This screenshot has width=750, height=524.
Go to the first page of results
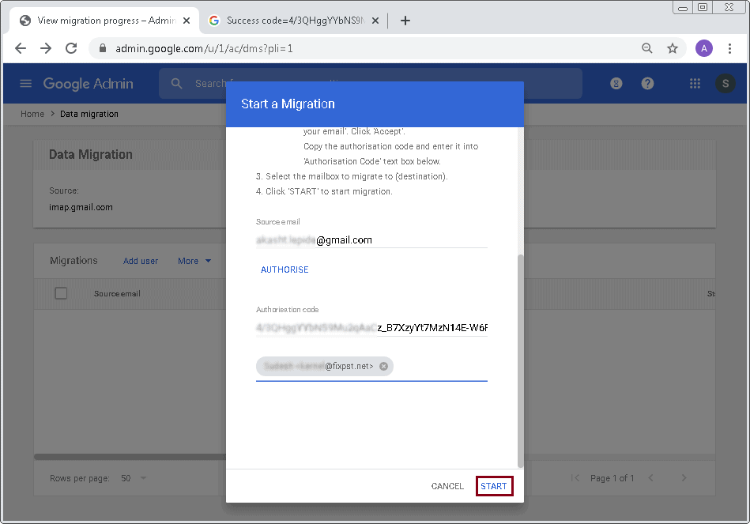(575, 478)
